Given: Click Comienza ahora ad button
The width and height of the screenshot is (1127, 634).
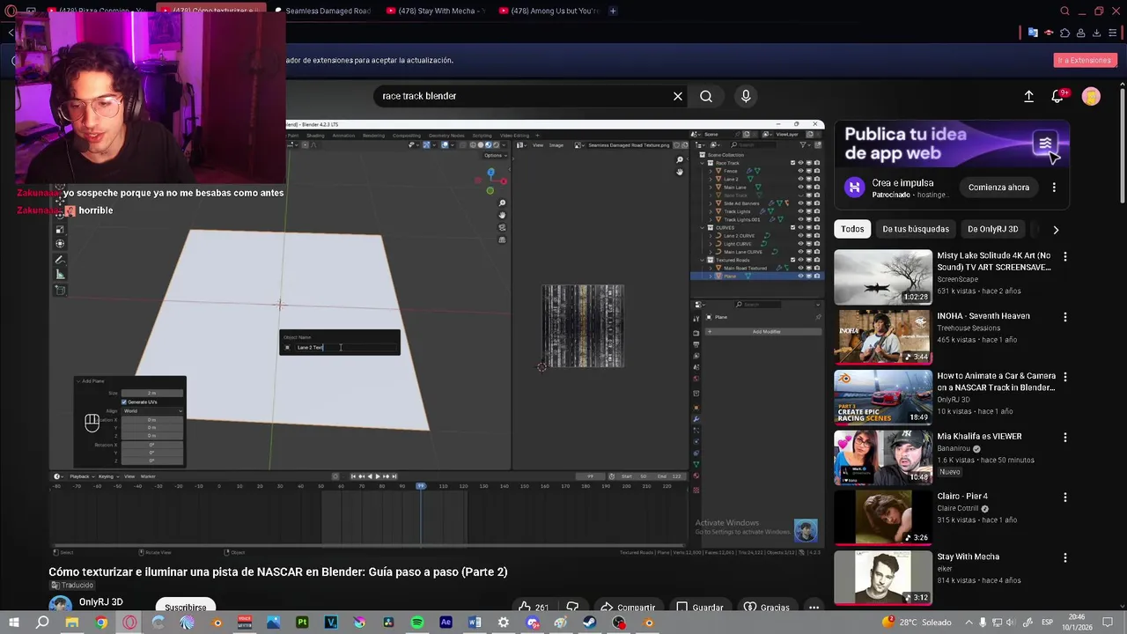Looking at the screenshot, I should tap(998, 188).
